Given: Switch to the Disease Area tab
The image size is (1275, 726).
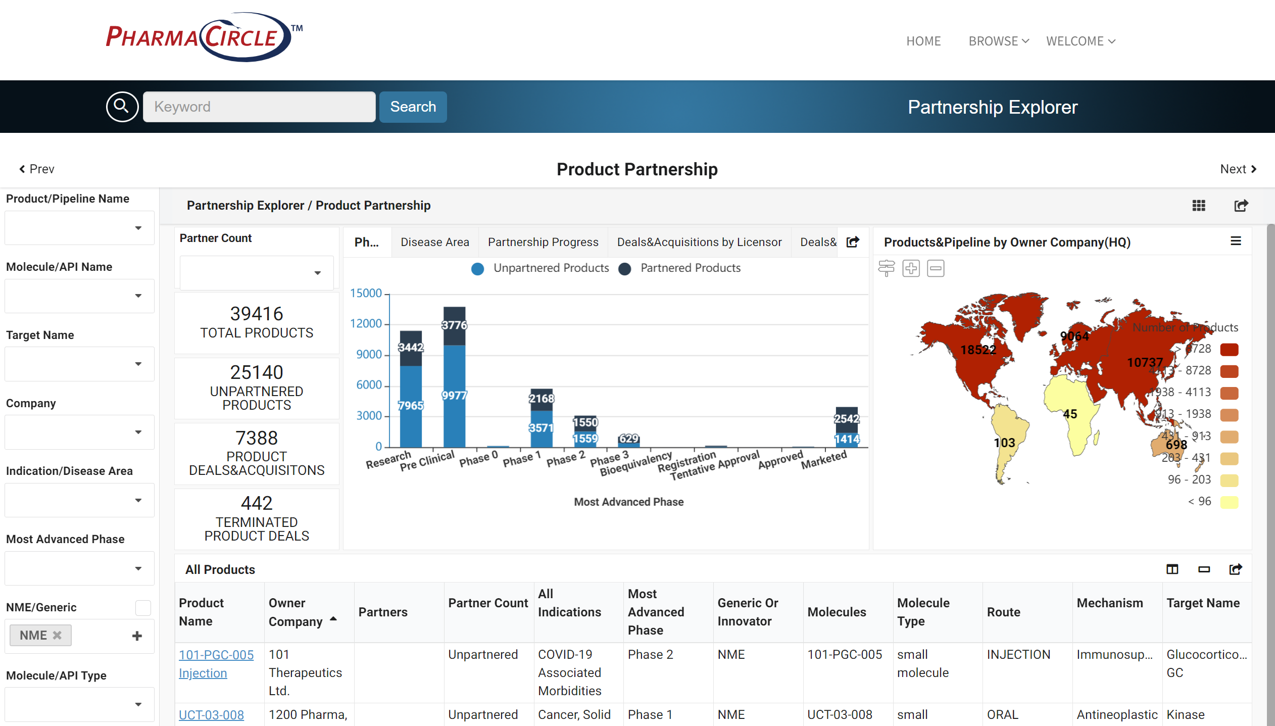Looking at the screenshot, I should [435, 242].
